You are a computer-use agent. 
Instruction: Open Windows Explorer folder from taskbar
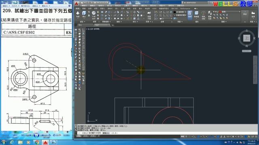click(20, 142)
